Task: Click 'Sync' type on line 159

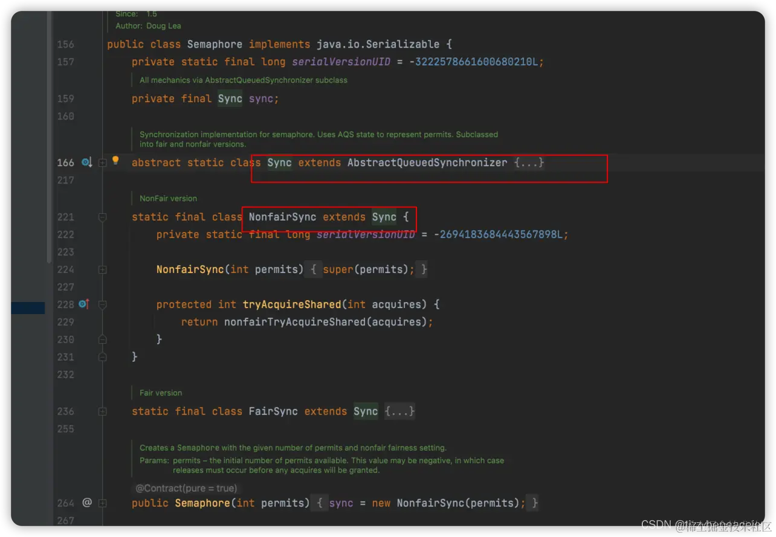Action: coord(230,98)
